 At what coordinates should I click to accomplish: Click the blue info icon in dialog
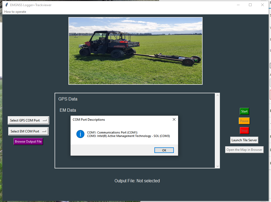click(x=80, y=134)
